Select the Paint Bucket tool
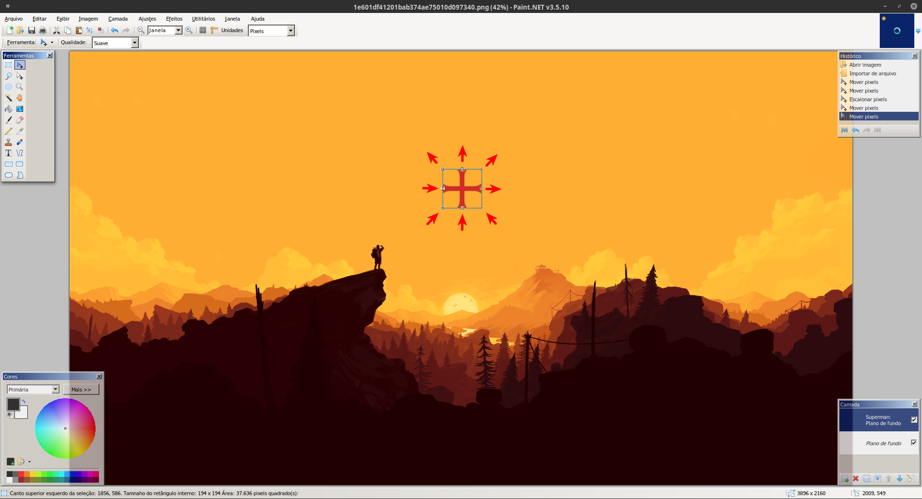The image size is (922, 499). coord(9,109)
